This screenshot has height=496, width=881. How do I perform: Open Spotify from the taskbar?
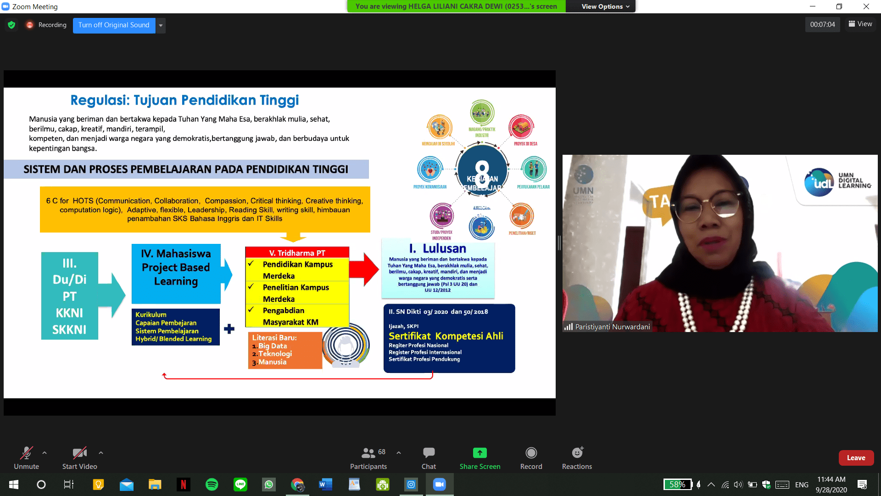coord(212,485)
